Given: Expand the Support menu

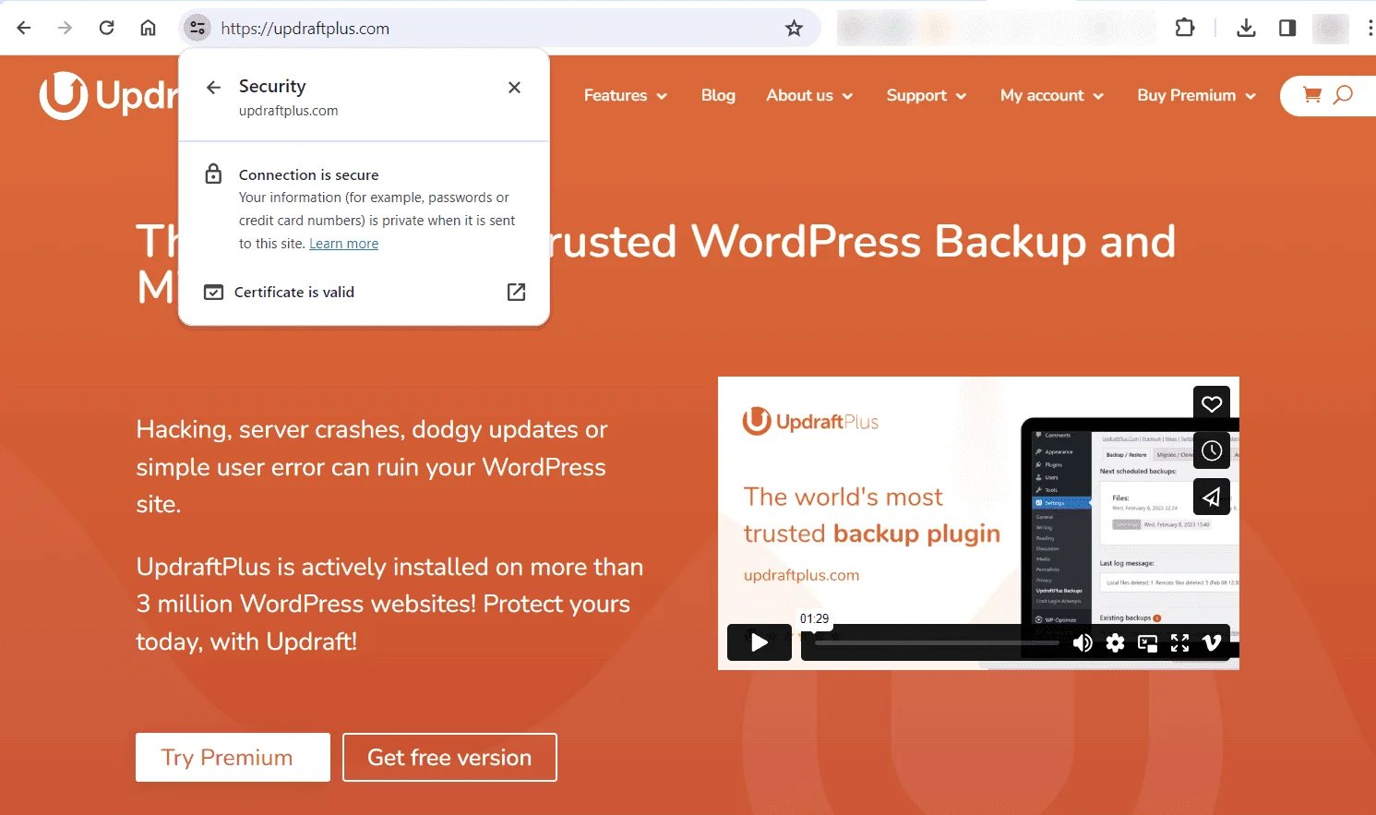Looking at the screenshot, I should pos(927,95).
